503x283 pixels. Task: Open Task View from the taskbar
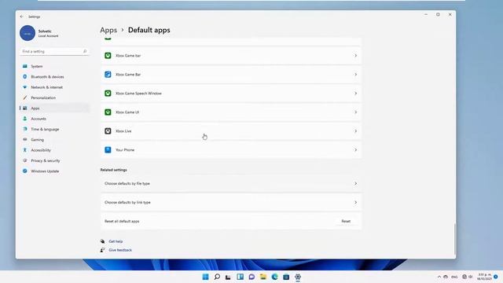tap(228, 277)
